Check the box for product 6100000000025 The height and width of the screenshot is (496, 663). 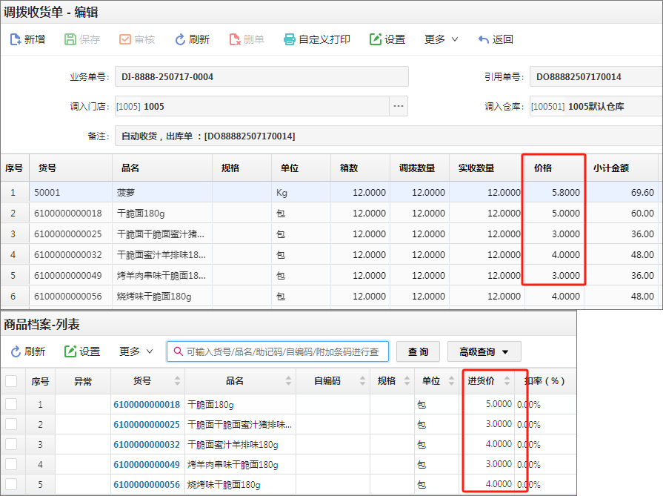(11, 424)
